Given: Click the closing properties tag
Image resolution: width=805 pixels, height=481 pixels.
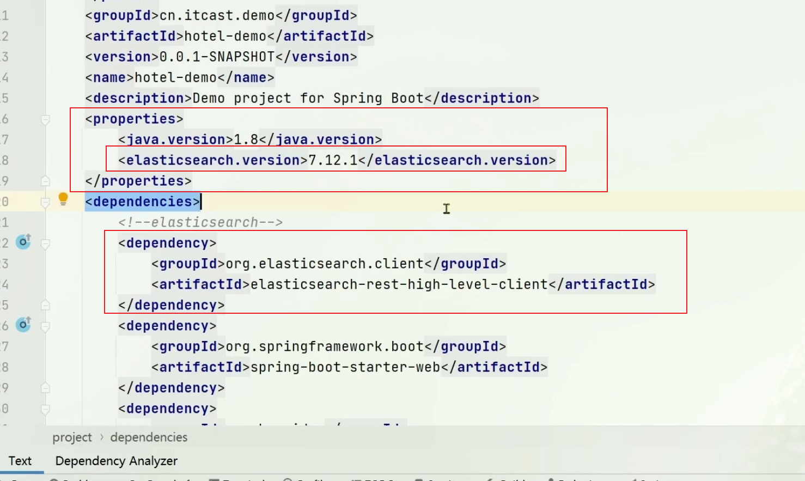Looking at the screenshot, I should (x=138, y=181).
